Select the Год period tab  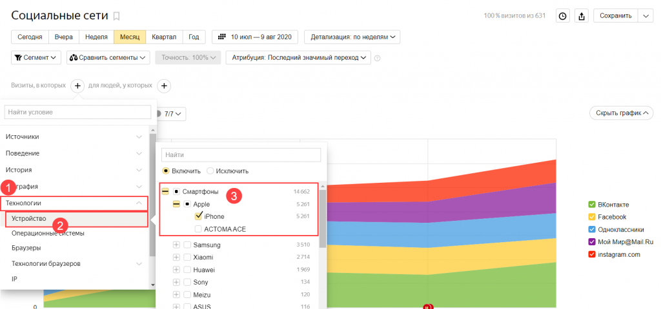194,37
